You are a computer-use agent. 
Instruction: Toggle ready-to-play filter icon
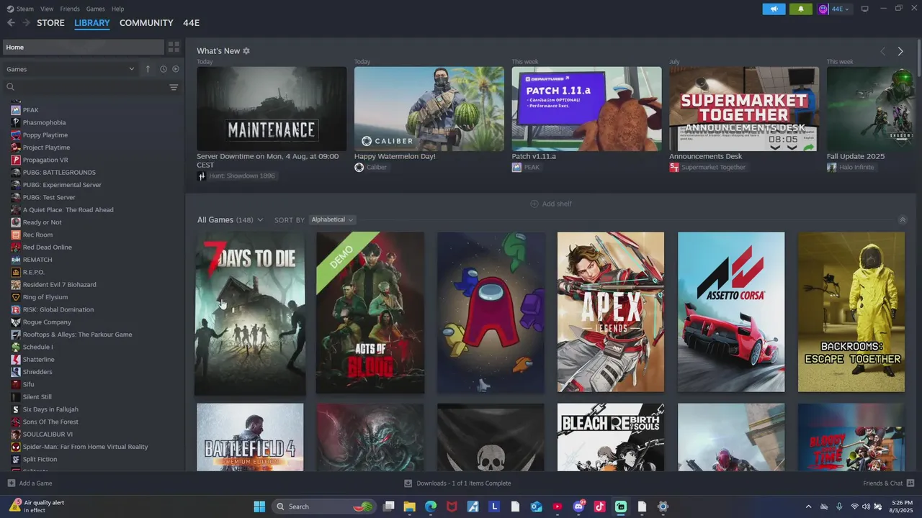(176, 69)
